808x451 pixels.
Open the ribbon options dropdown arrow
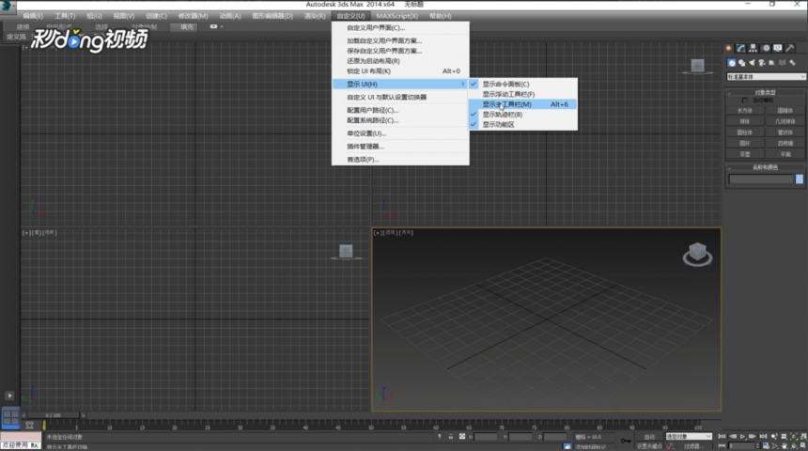[x=222, y=26]
